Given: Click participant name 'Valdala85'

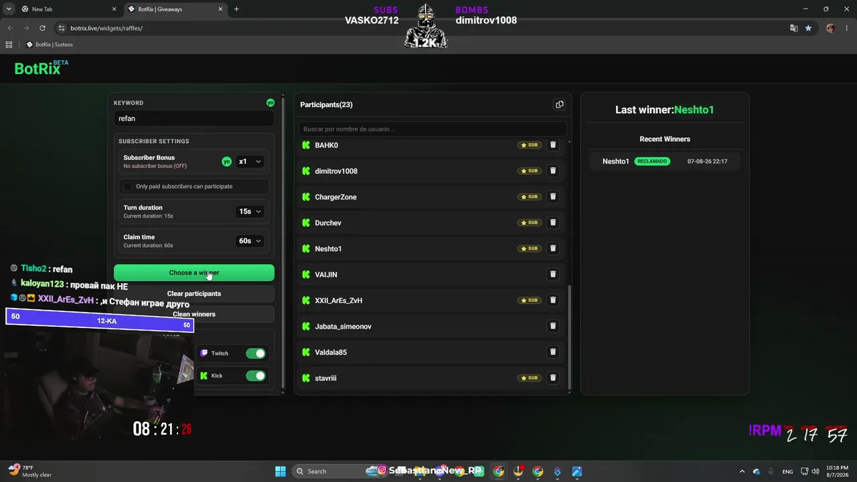Looking at the screenshot, I should click(331, 352).
